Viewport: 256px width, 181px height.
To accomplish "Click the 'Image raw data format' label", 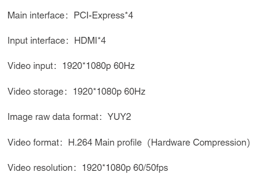I will 53,117.
